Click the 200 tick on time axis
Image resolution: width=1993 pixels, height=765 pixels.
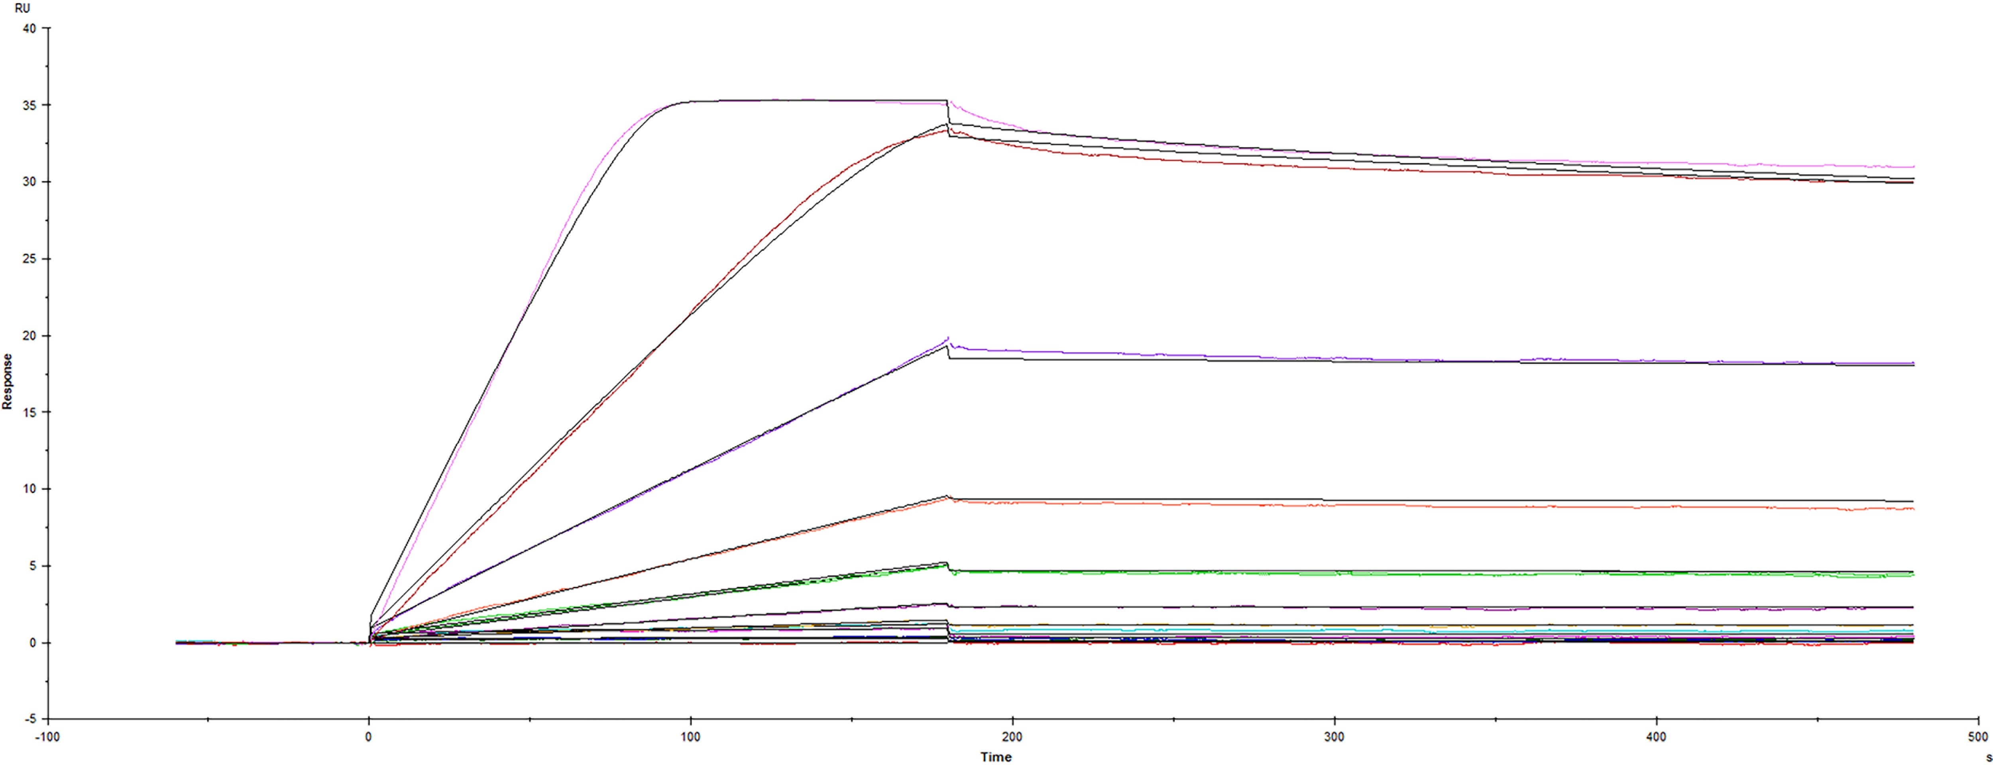pyautogui.click(x=1012, y=737)
